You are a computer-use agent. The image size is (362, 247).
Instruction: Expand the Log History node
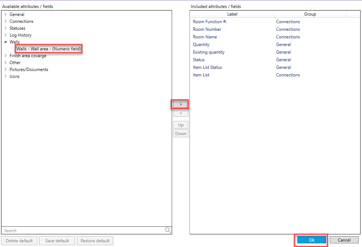(x=6, y=35)
